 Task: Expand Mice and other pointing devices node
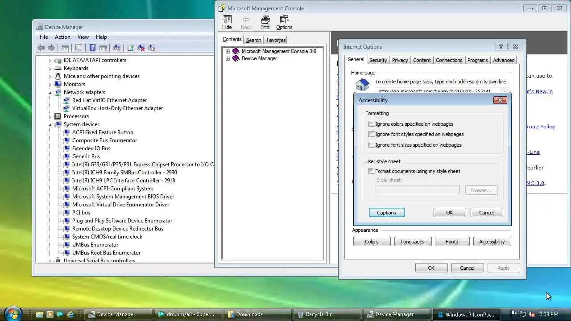tap(50, 77)
